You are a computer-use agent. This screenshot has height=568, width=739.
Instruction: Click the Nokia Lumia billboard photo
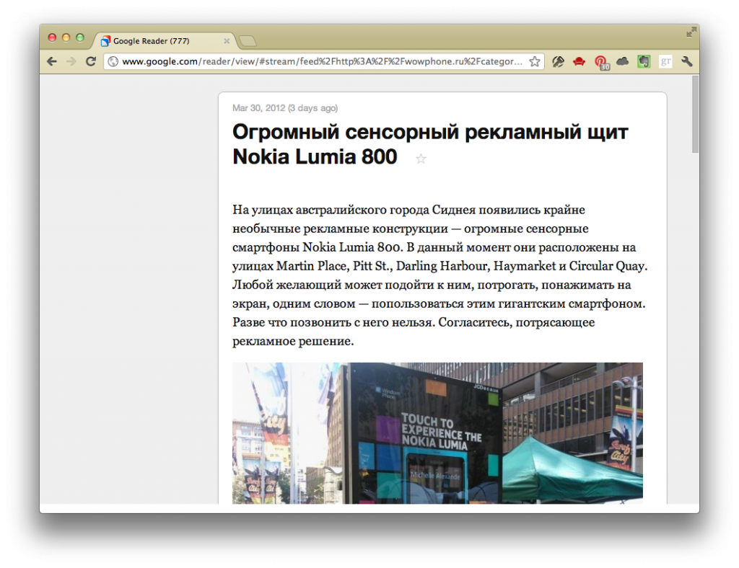click(x=437, y=433)
